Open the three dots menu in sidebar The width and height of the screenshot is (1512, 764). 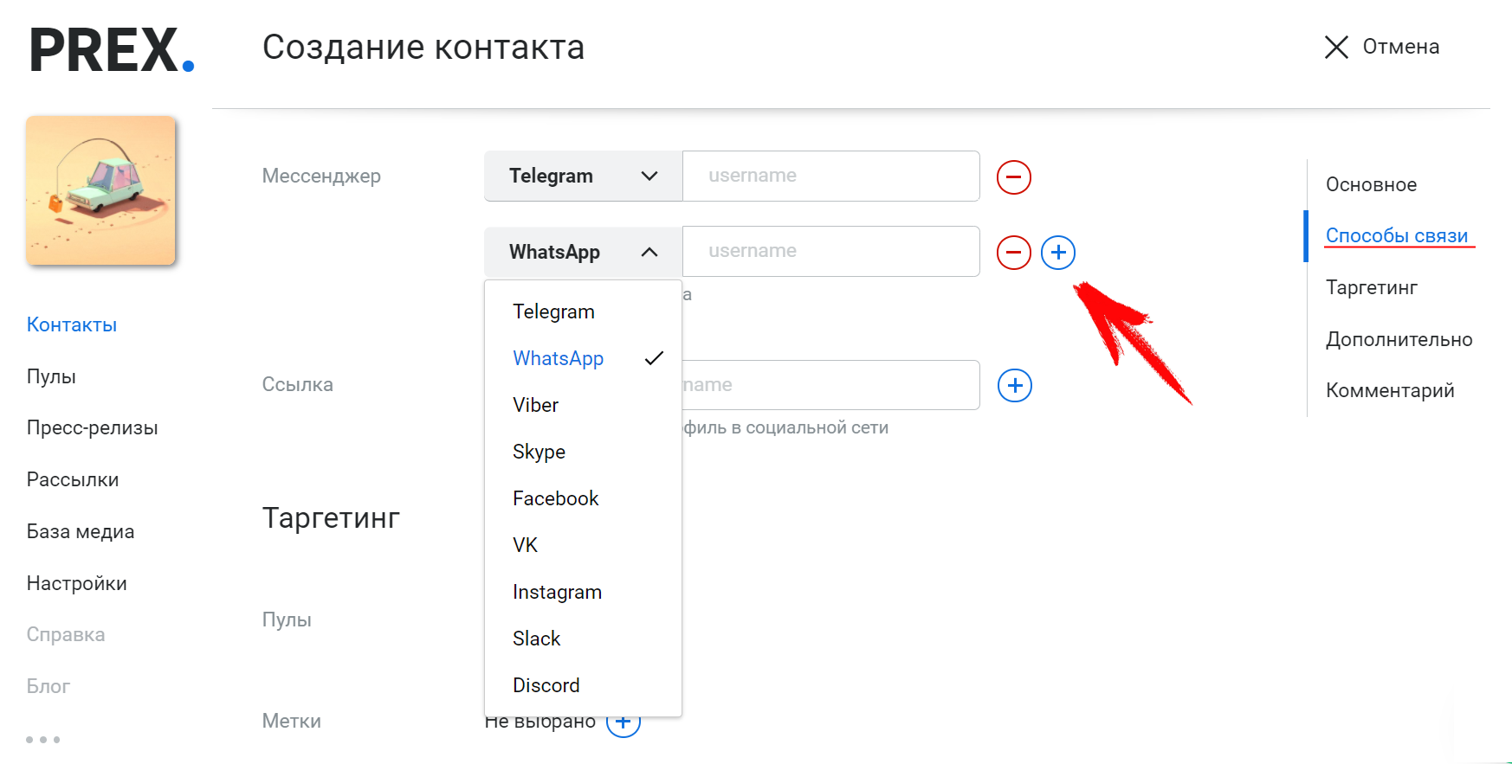click(x=43, y=740)
